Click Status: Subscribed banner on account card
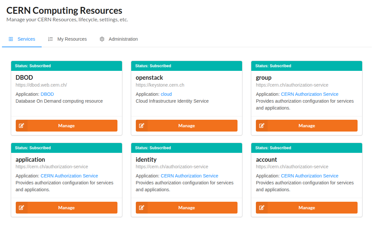This screenshot has height=226, width=372. tap(306, 148)
